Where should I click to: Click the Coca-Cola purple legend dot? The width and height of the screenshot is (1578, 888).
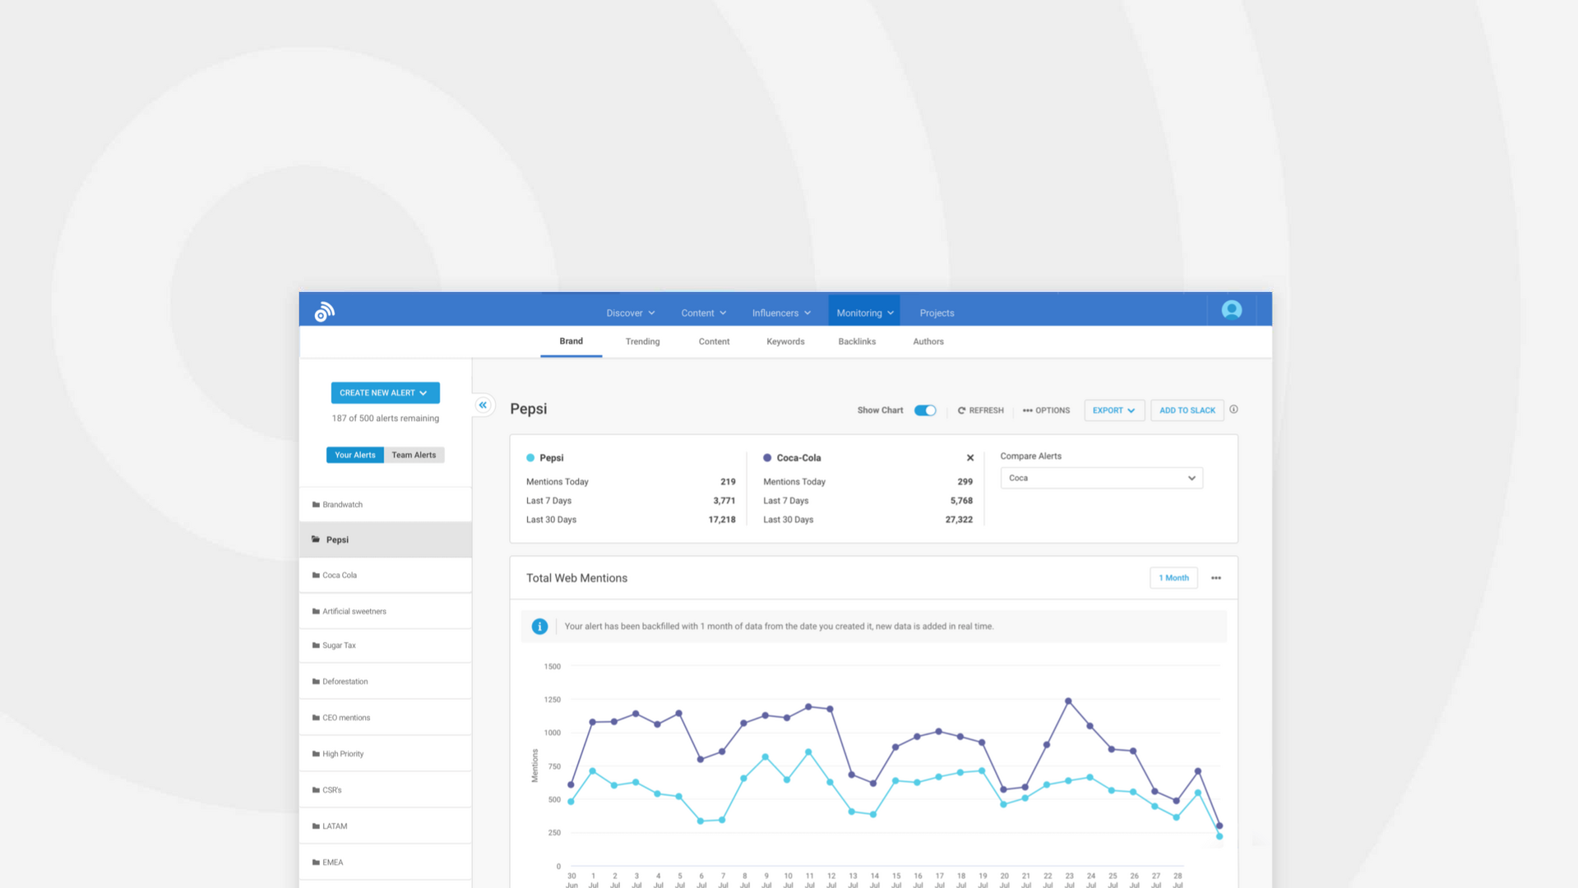(767, 458)
